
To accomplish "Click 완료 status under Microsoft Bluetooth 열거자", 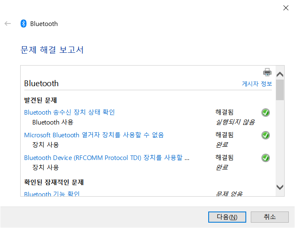I will [x=222, y=145].
